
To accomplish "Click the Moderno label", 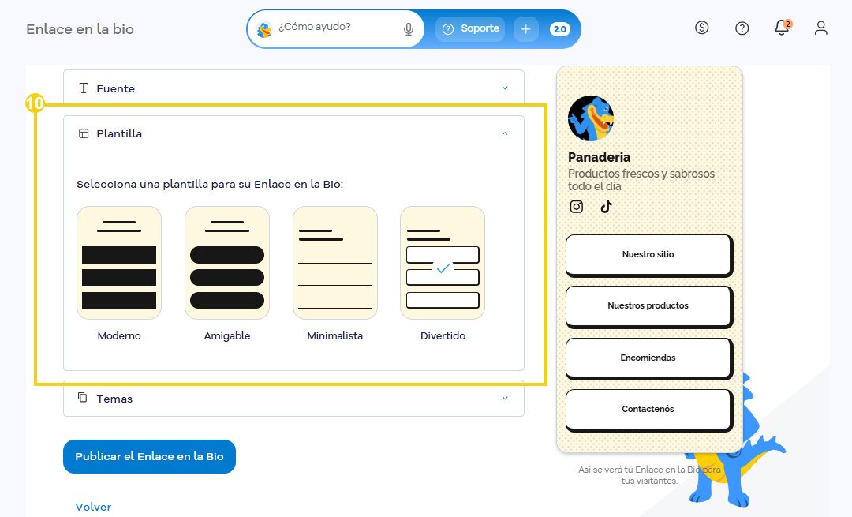I will click(x=119, y=336).
